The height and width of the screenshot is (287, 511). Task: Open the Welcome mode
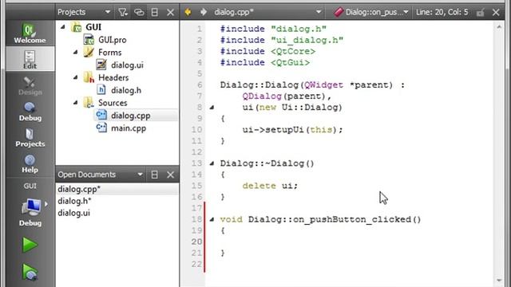(30, 33)
